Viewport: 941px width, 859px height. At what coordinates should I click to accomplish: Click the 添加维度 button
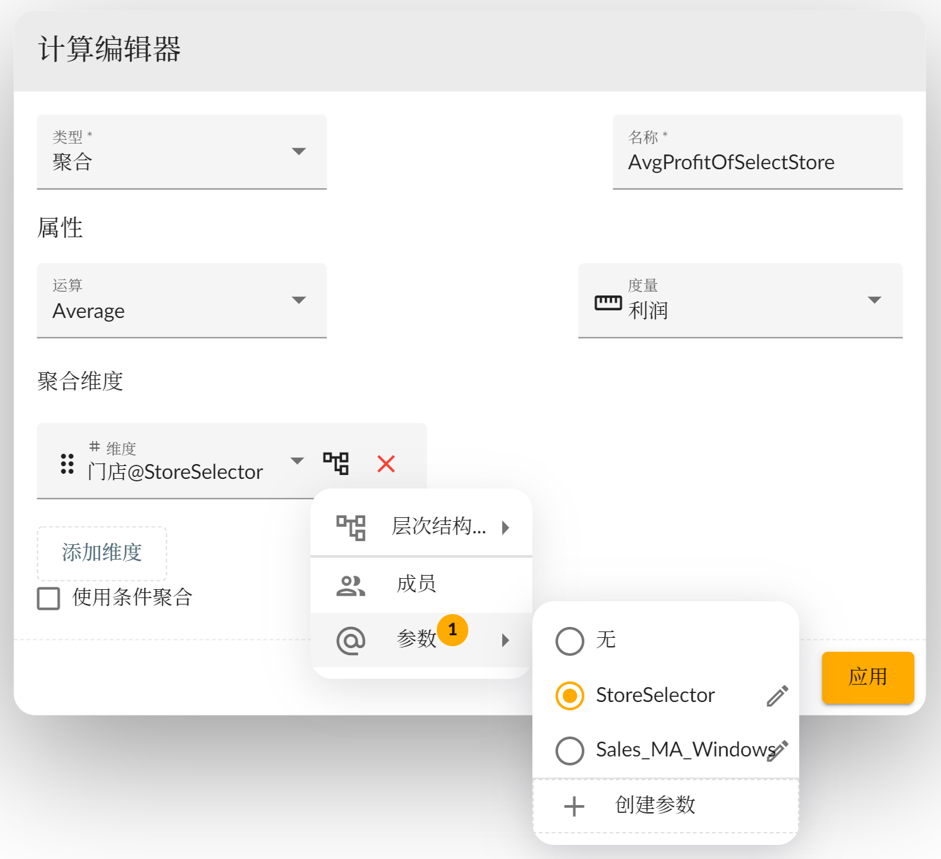pos(102,553)
